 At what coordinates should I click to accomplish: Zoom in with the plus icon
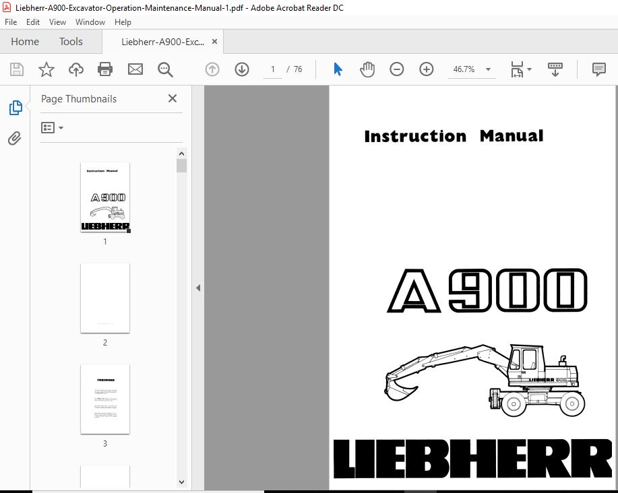point(426,69)
